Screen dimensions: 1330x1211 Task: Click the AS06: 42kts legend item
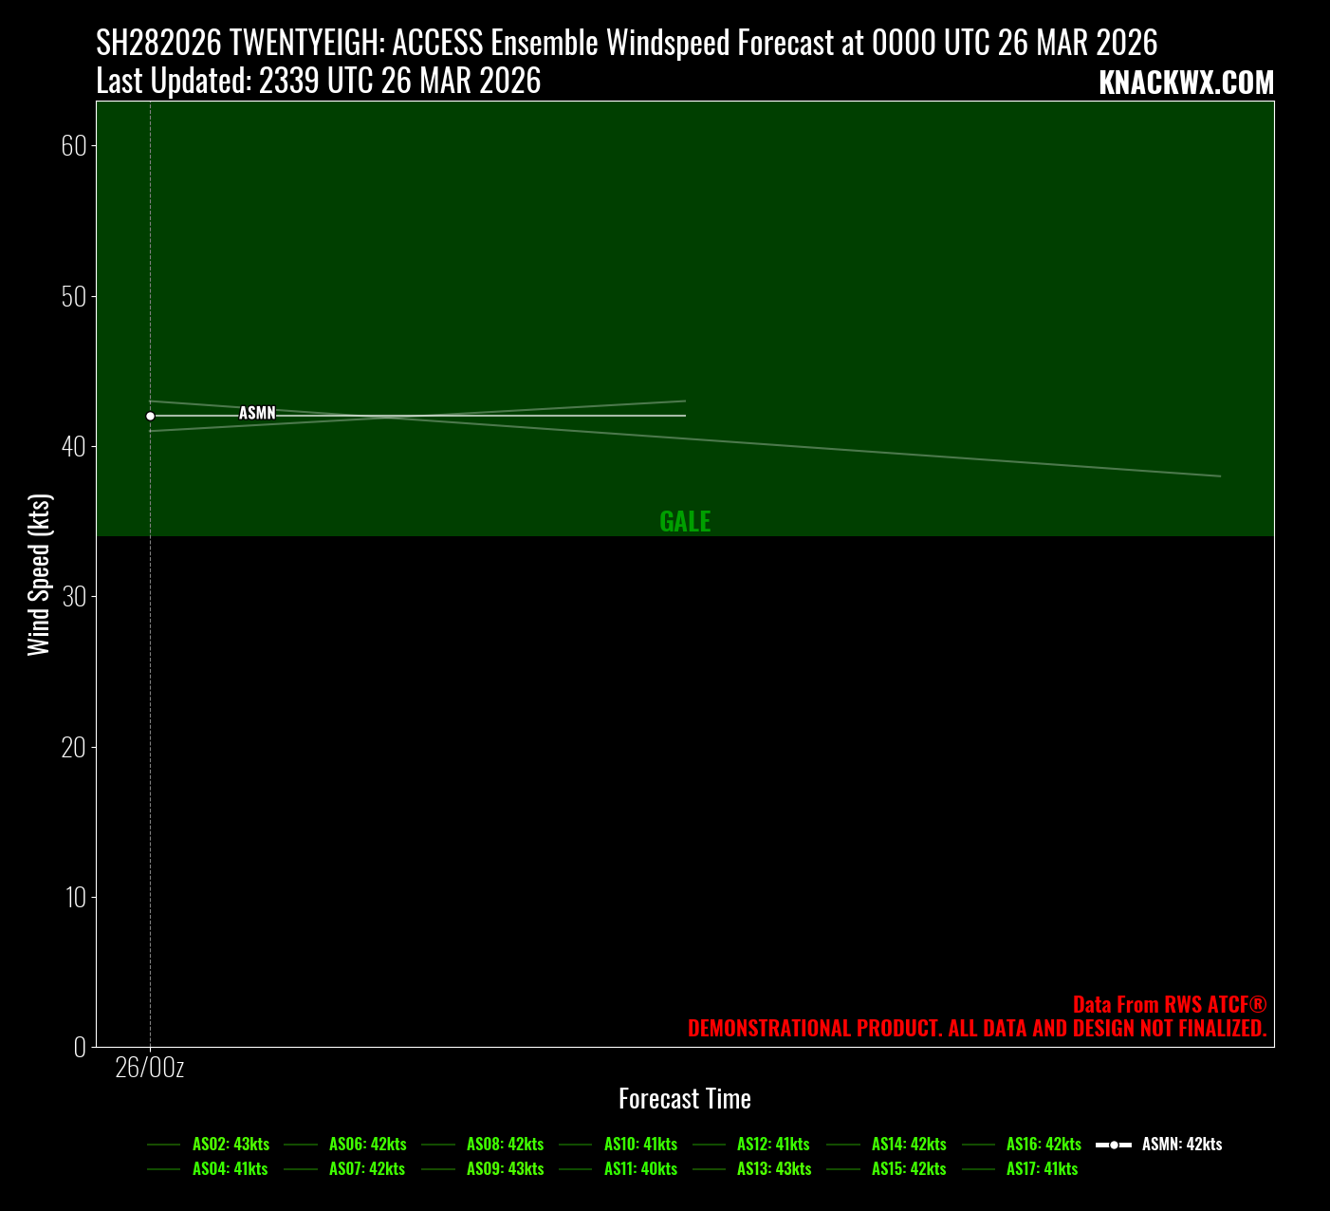point(367,1145)
